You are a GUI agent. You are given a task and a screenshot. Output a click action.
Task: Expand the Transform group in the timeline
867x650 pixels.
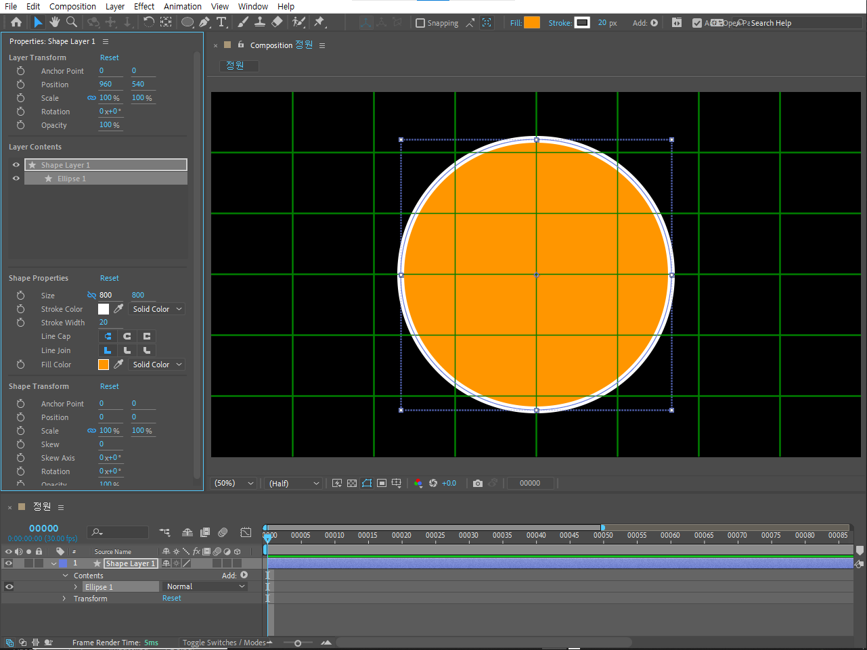[65, 599]
